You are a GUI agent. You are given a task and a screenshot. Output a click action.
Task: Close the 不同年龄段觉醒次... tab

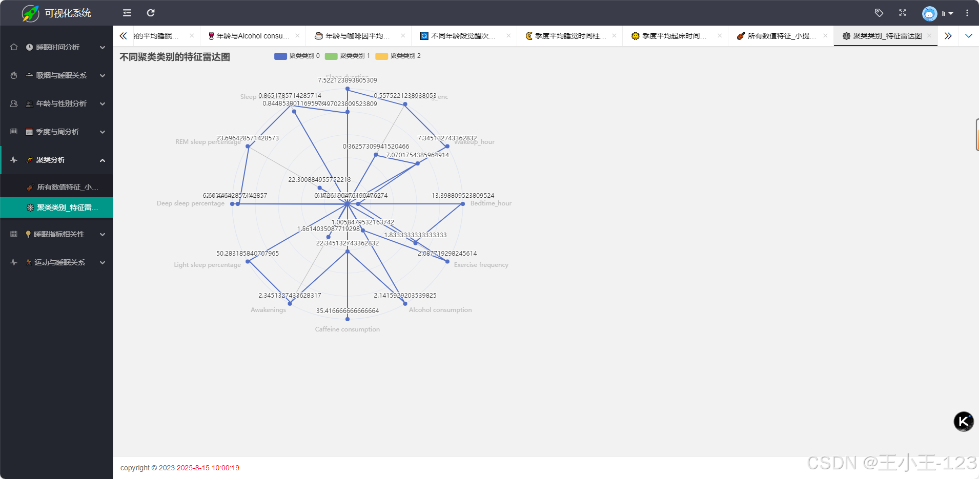[508, 36]
